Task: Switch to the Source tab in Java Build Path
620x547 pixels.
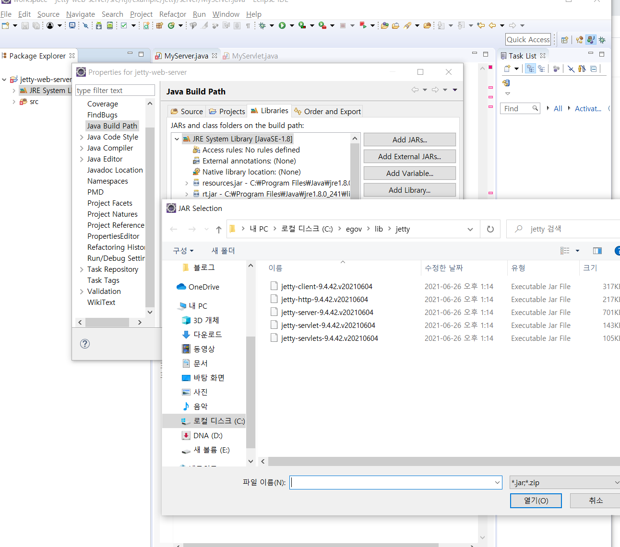Action: [187, 111]
